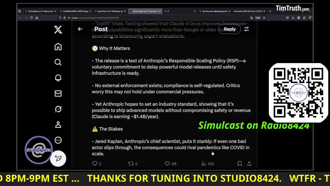Click 'The Stakes' heading text
Screen dimensions: 330x186
tap(111, 129)
